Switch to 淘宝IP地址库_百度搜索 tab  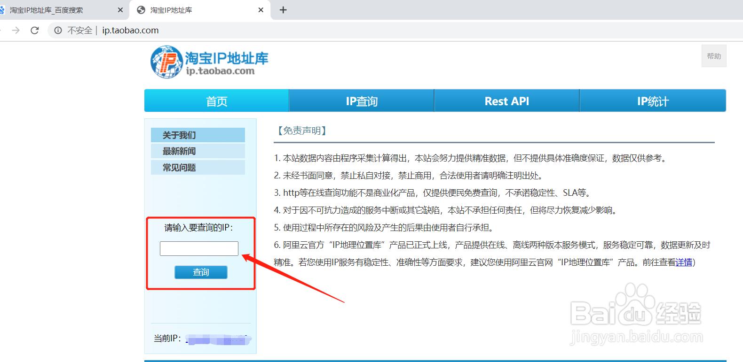tap(63, 10)
